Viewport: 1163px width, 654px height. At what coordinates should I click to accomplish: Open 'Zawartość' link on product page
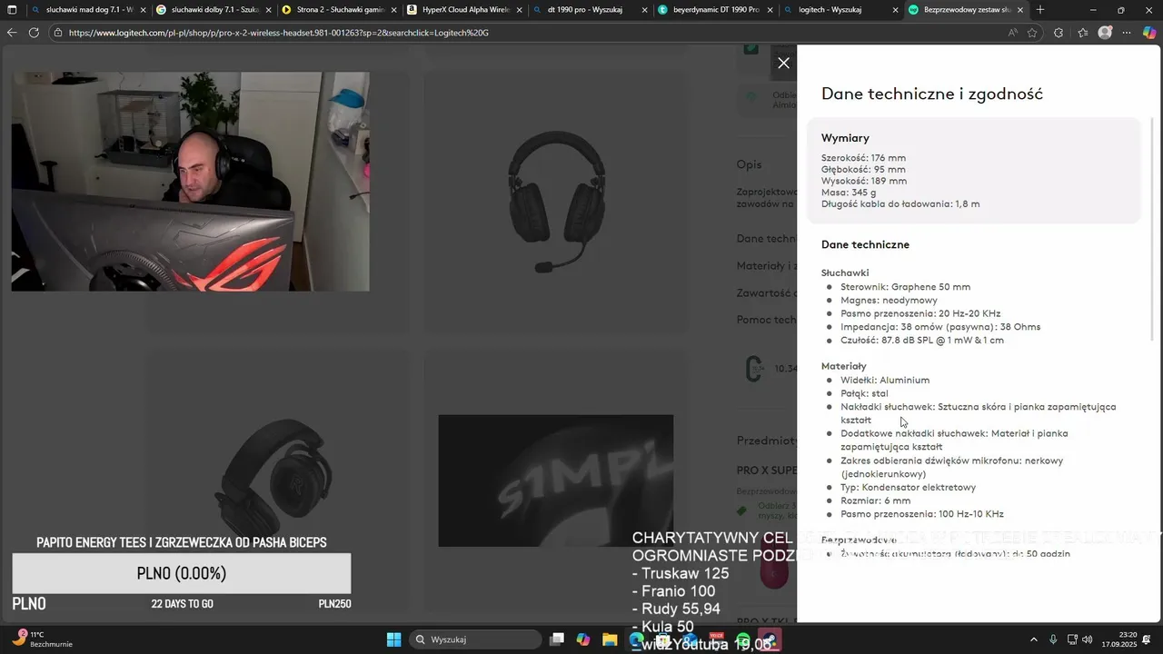tap(767, 292)
